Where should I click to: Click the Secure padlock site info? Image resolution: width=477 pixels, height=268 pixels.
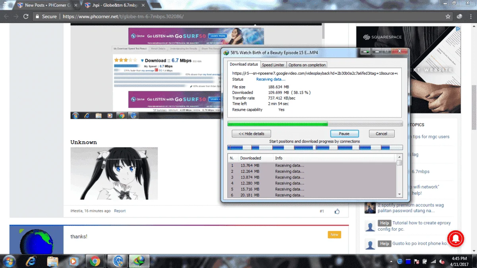click(x=46, y=17)
